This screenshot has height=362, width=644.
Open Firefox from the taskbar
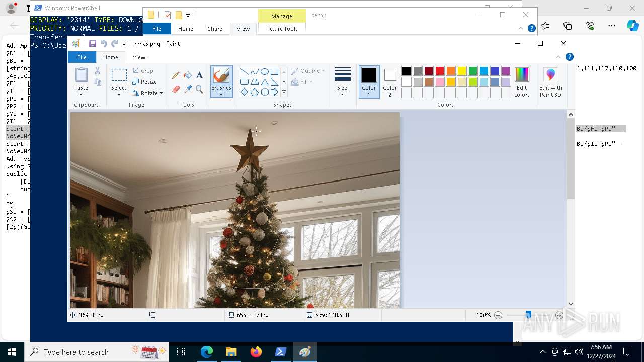click(x=256, y=352)
